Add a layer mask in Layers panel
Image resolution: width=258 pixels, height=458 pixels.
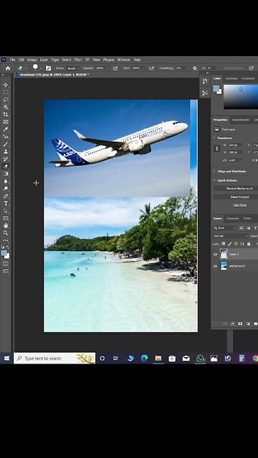click(240, 323)
